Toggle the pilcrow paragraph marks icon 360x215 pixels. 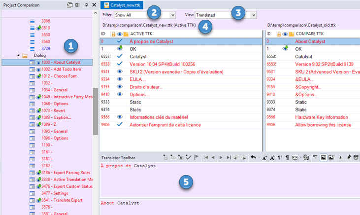(287, 158)
